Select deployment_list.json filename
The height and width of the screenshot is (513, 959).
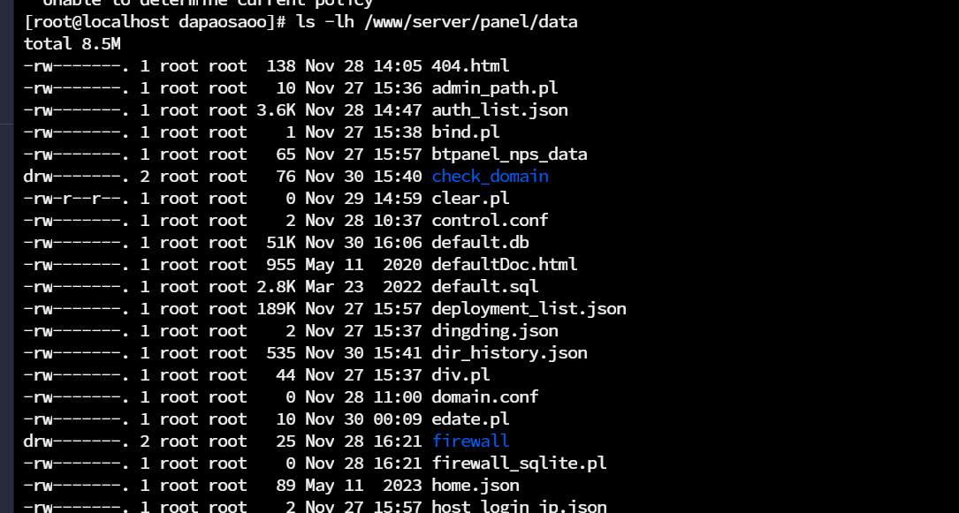point(529,308)
